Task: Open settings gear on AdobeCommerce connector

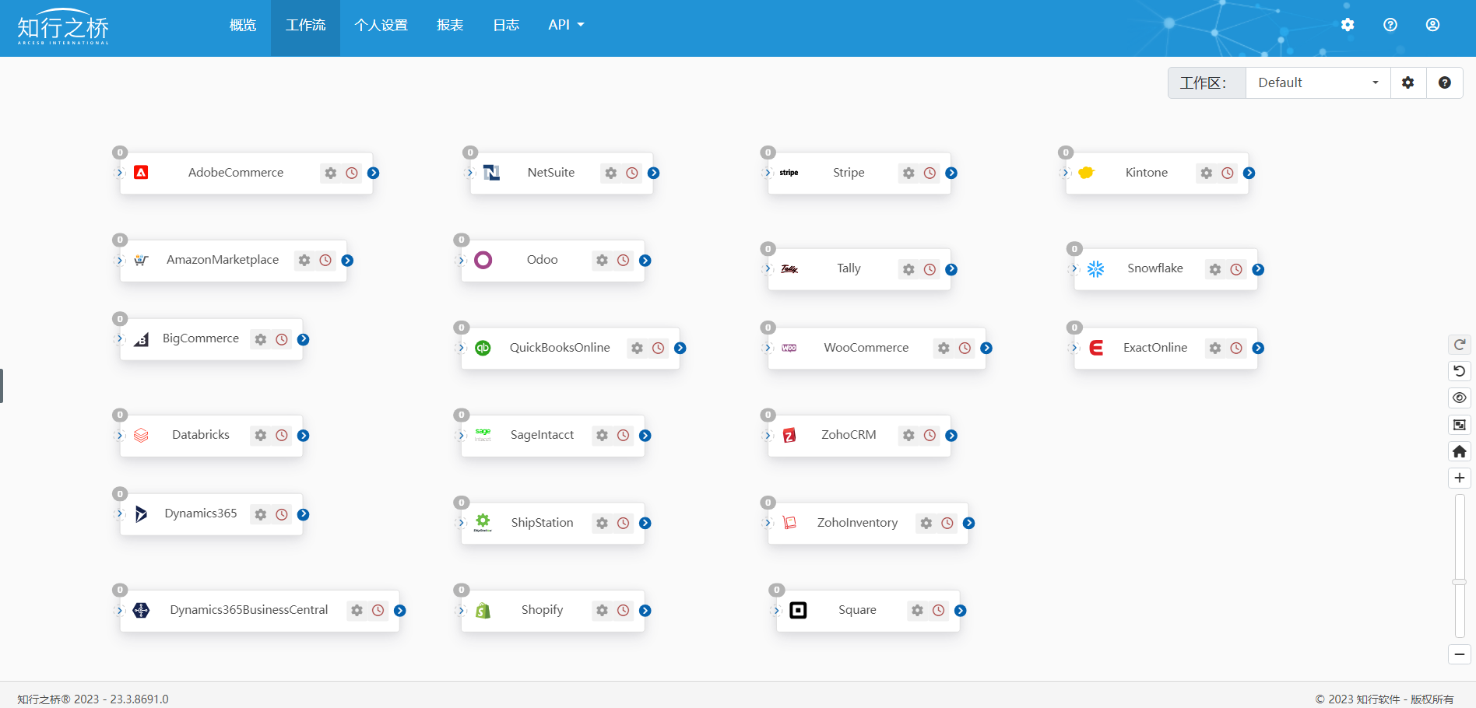Action: (331, 173)
